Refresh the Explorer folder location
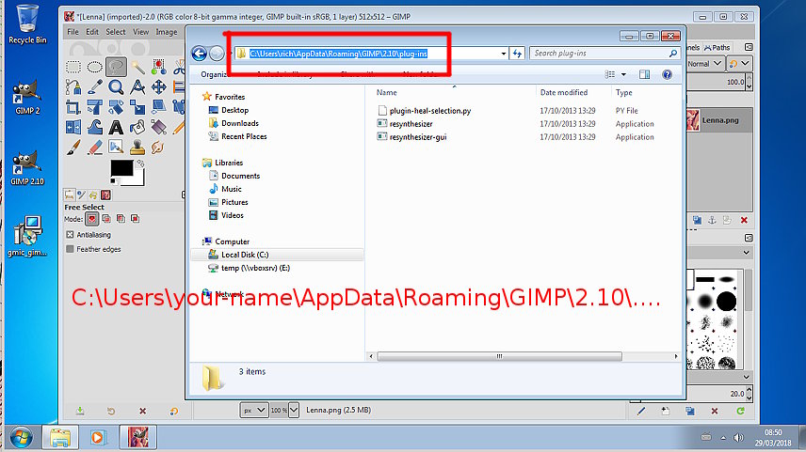 tap(517, 54)
